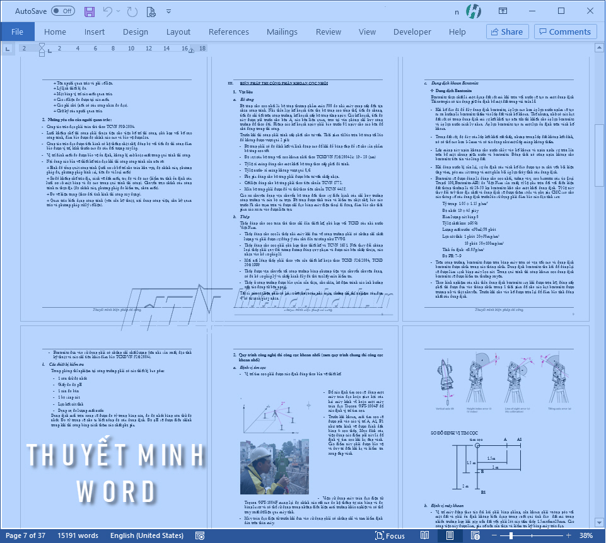606x543 pixels.
Task: Switch to Read Mode view icon
Action: tap(424, 535)
